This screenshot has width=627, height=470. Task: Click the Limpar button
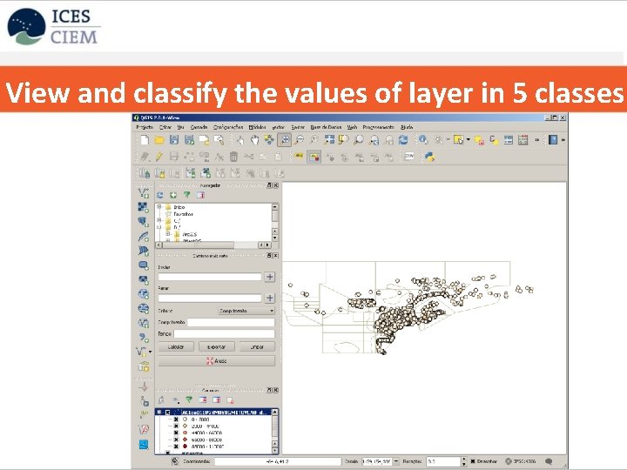click(x=257, y=347)
